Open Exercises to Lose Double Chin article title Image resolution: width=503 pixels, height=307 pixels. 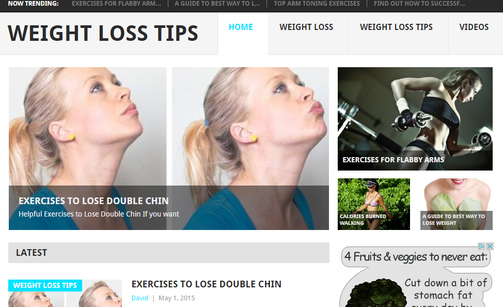tap(206, 284)
